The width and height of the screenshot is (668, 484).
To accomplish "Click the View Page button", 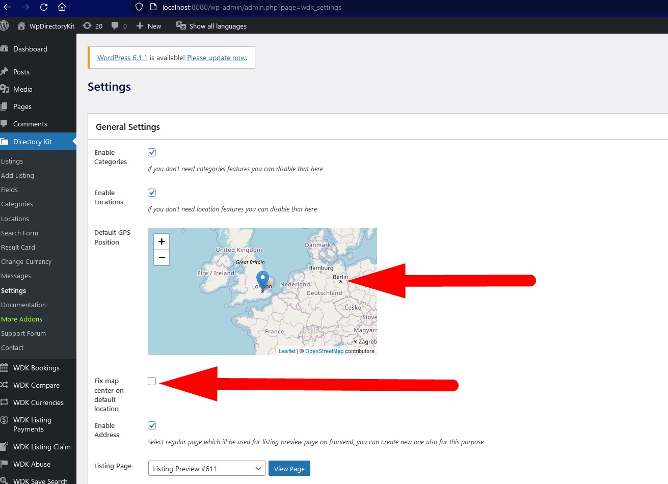I will pos(289,468).
